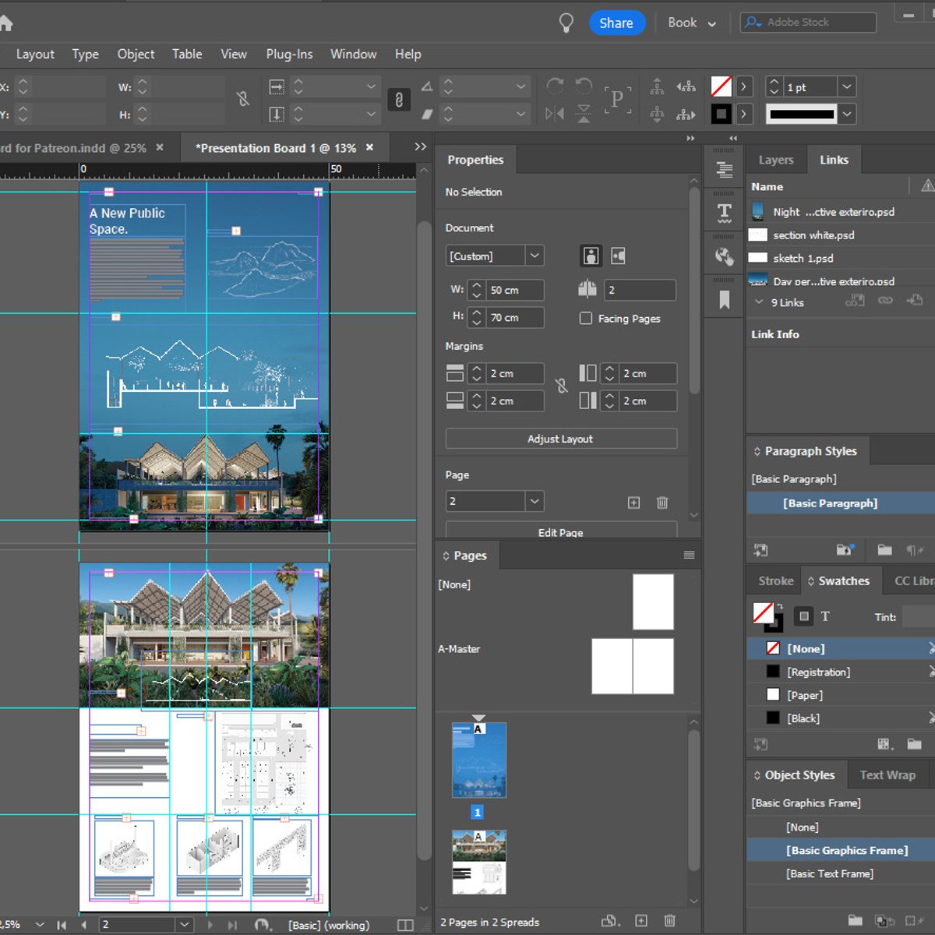Image resolution: width=935 pixels, height=935 pixels.
Task: Open the Window menu
Action: point(353,54)
